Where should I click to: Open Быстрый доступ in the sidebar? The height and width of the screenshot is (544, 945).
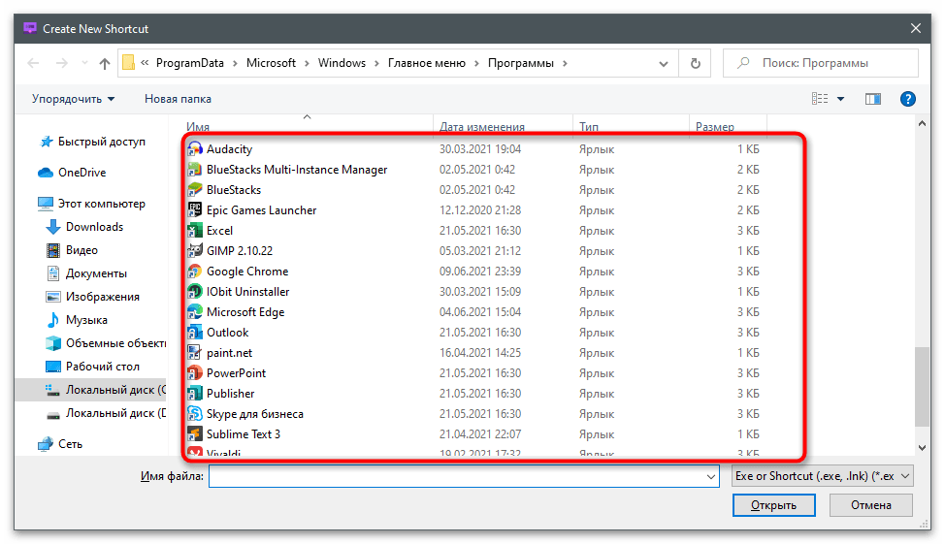pos(93,142)
